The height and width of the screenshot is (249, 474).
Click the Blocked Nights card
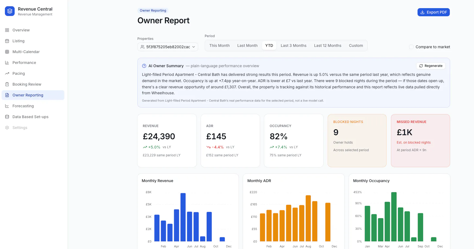357,141
